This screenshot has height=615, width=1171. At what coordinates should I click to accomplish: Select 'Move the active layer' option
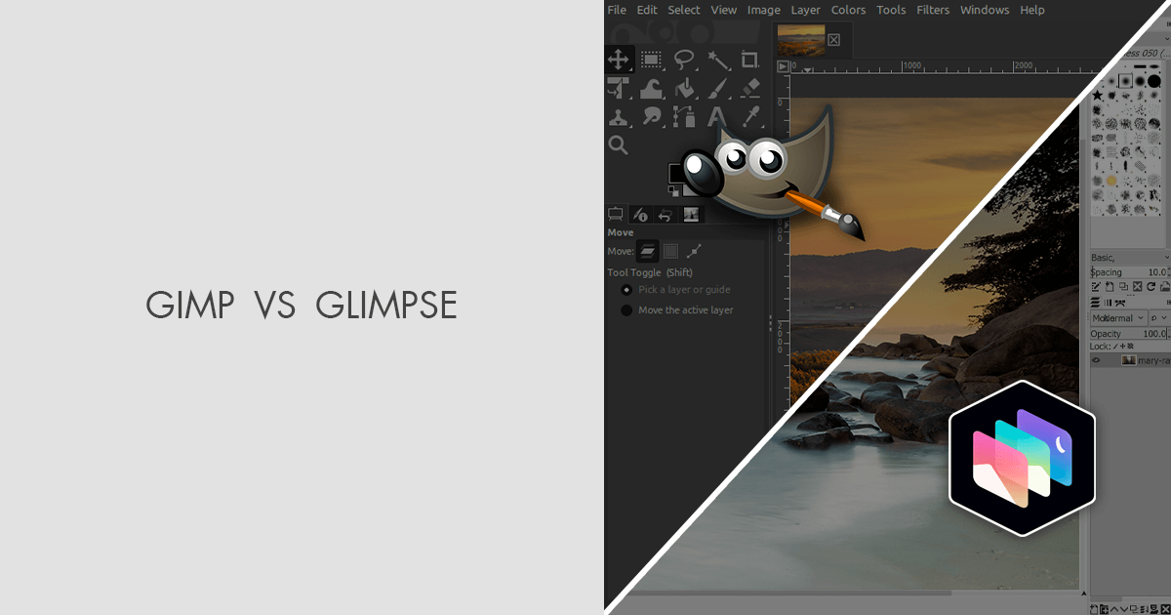677,310
